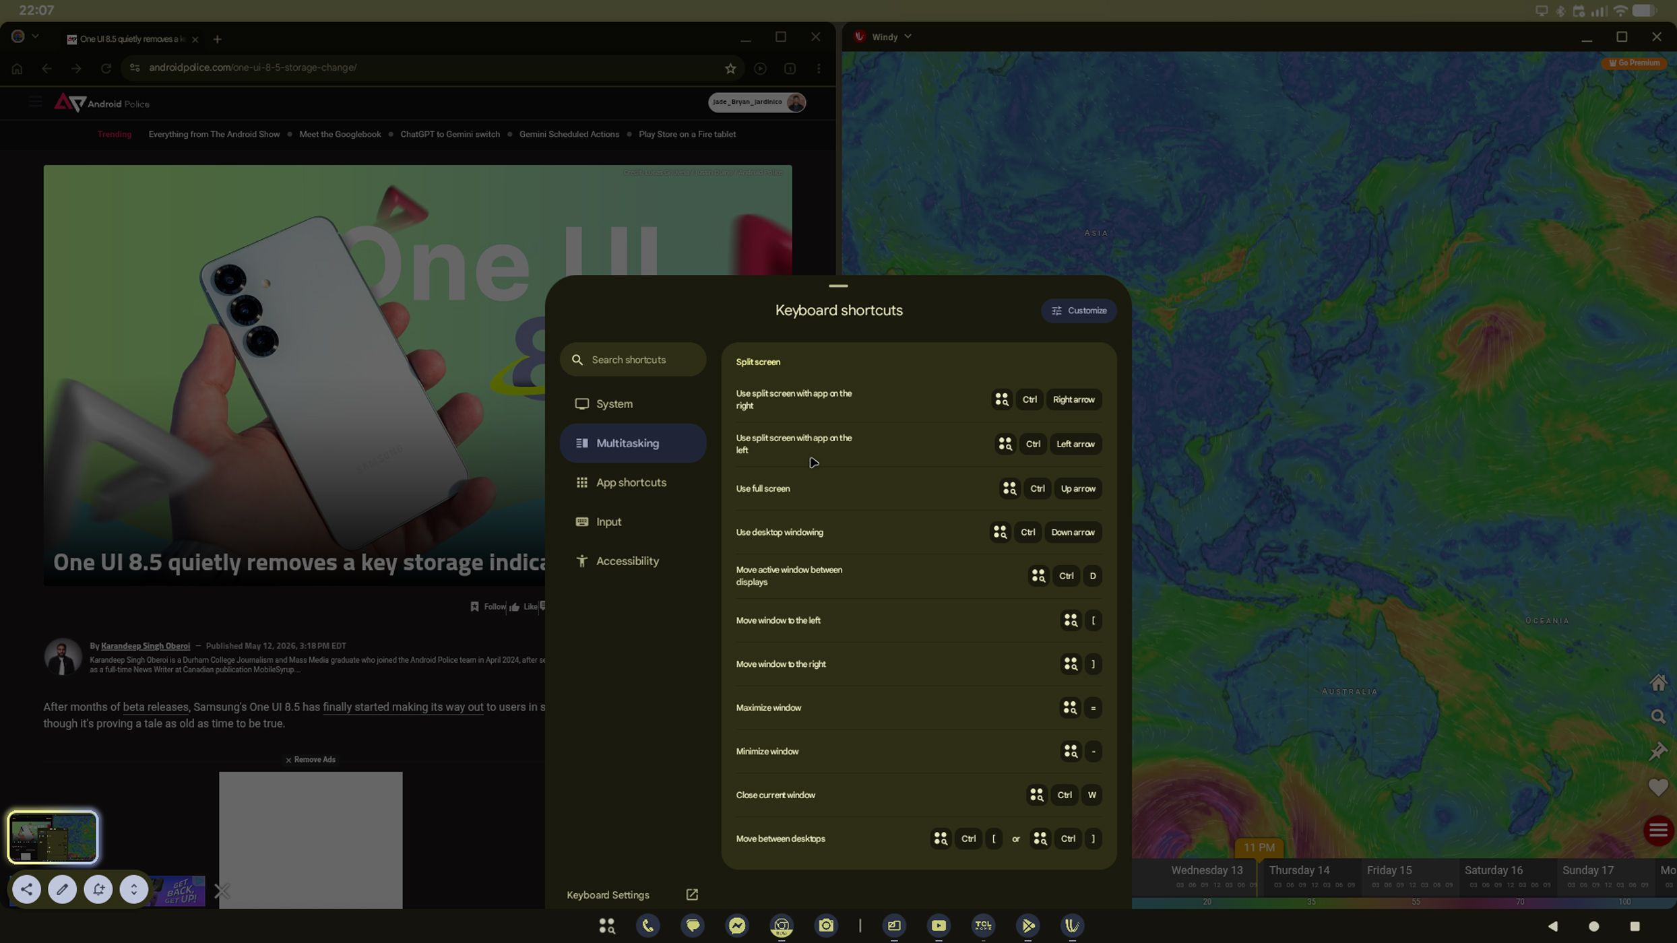Open the Phone app in the taskbar
Viewport: 1677px width, 943px height.
tap(647, 925)
